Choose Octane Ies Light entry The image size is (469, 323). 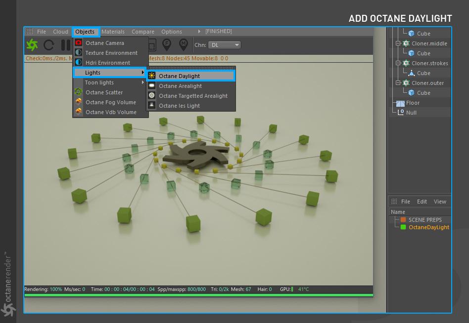point(191,105)
